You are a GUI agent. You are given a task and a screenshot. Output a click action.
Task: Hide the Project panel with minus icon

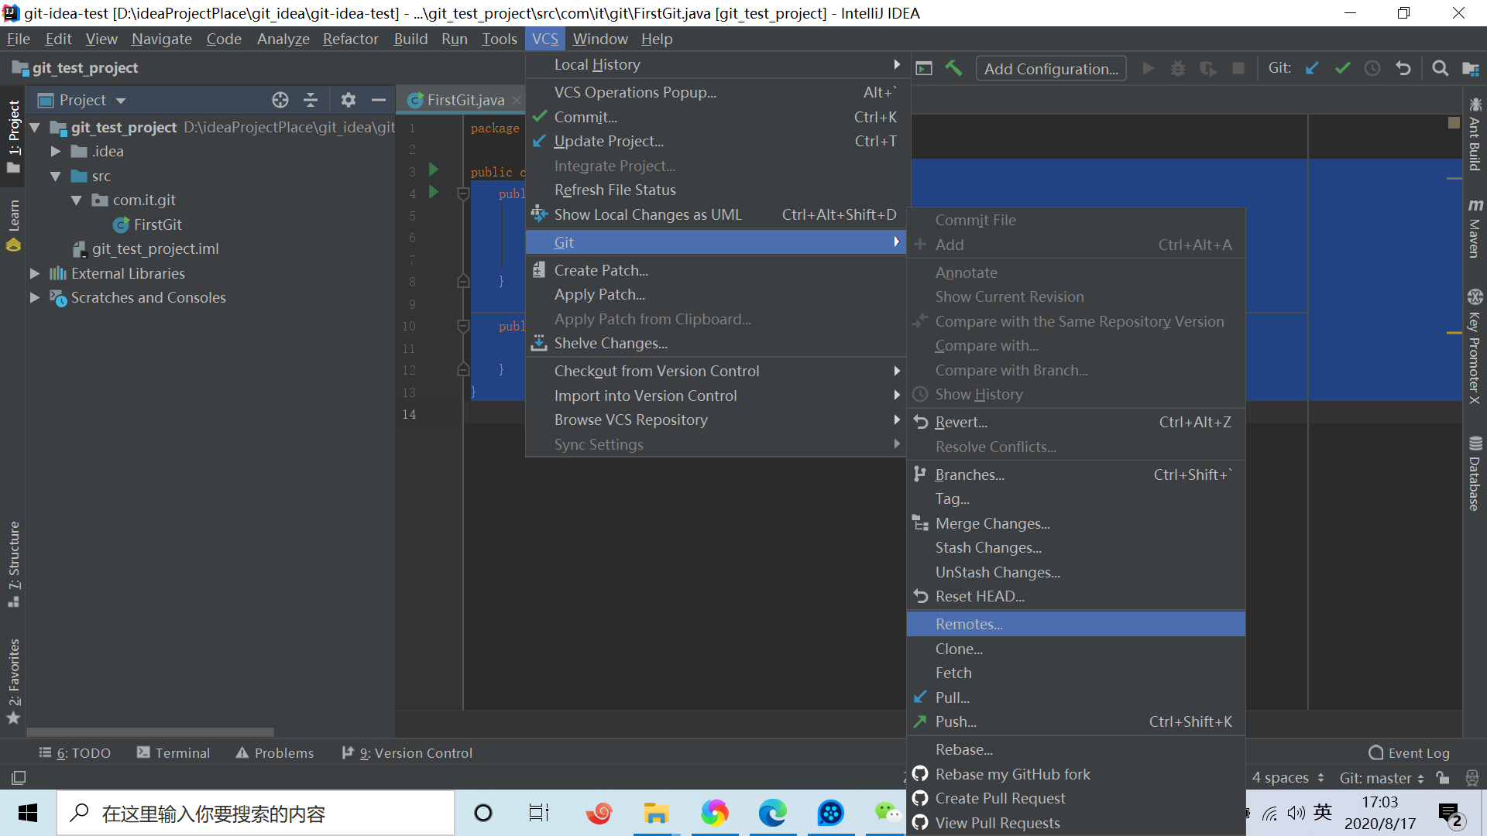[x=378, y=100]
